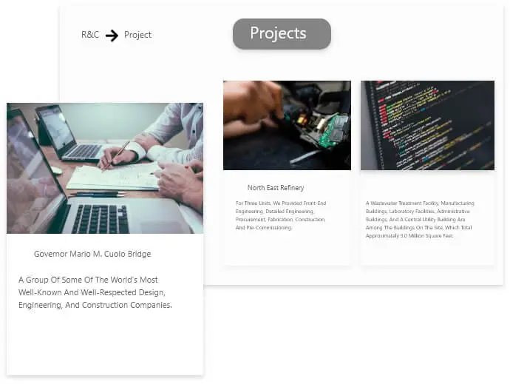Viewport: 510px width, 384px height.
Task: Open the circuit board repair photo
Action: point(287,125)
